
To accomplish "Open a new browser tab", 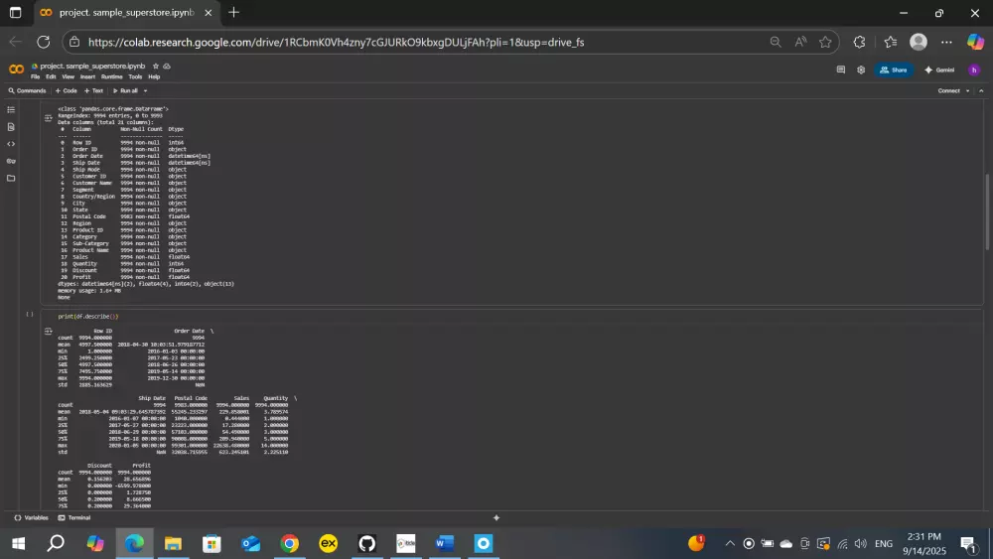I will pyautogui.click(x=233, y=12).
